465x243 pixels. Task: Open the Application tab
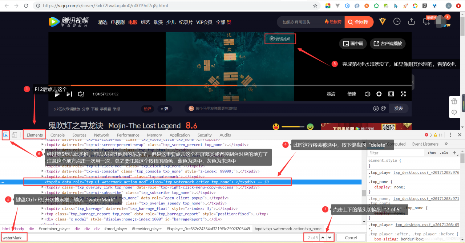point(180,135)
